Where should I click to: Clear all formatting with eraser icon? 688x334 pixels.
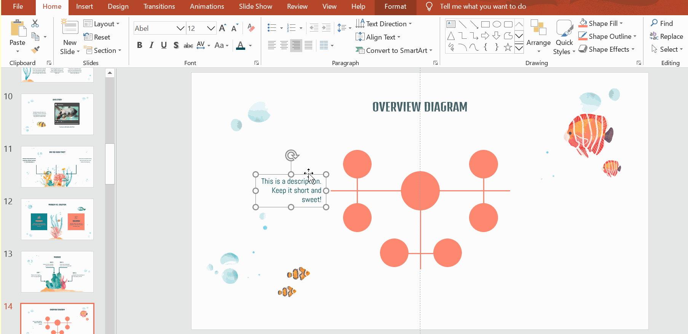(251, 28)
